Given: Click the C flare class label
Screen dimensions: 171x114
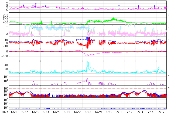Looking at the screenshot, I should pos(7,10).
